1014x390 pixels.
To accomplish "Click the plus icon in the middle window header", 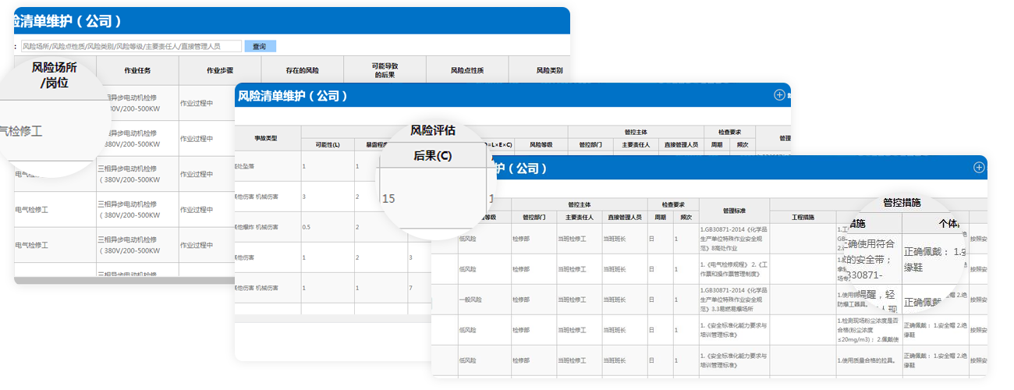I will click(x=778, y=95).
